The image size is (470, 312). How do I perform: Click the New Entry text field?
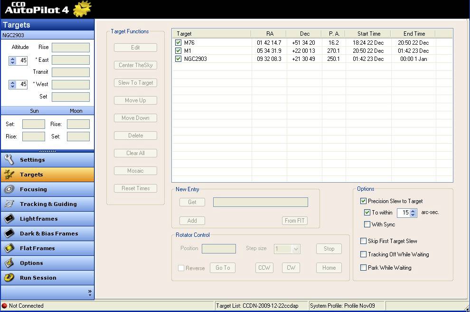click(260, 202)
